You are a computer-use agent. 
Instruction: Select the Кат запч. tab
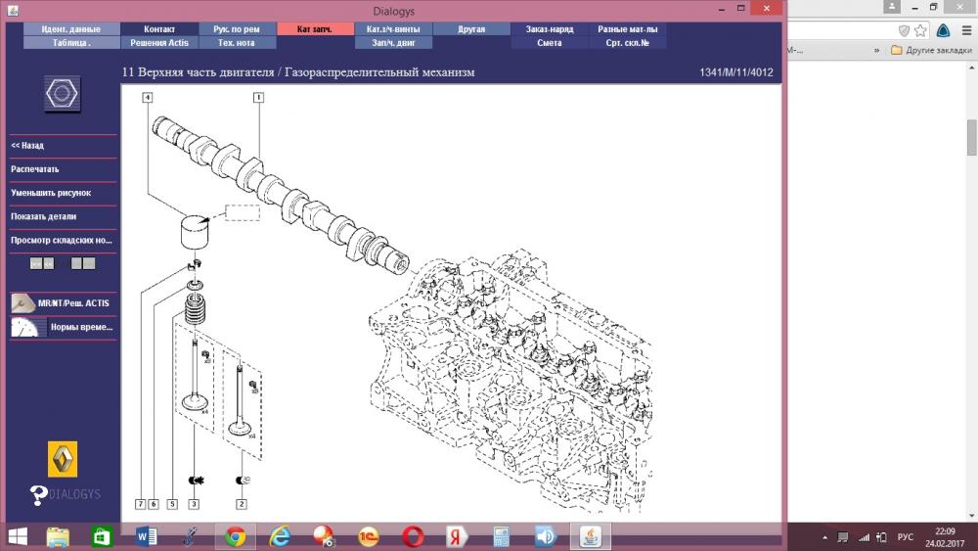tap(315, 28)
